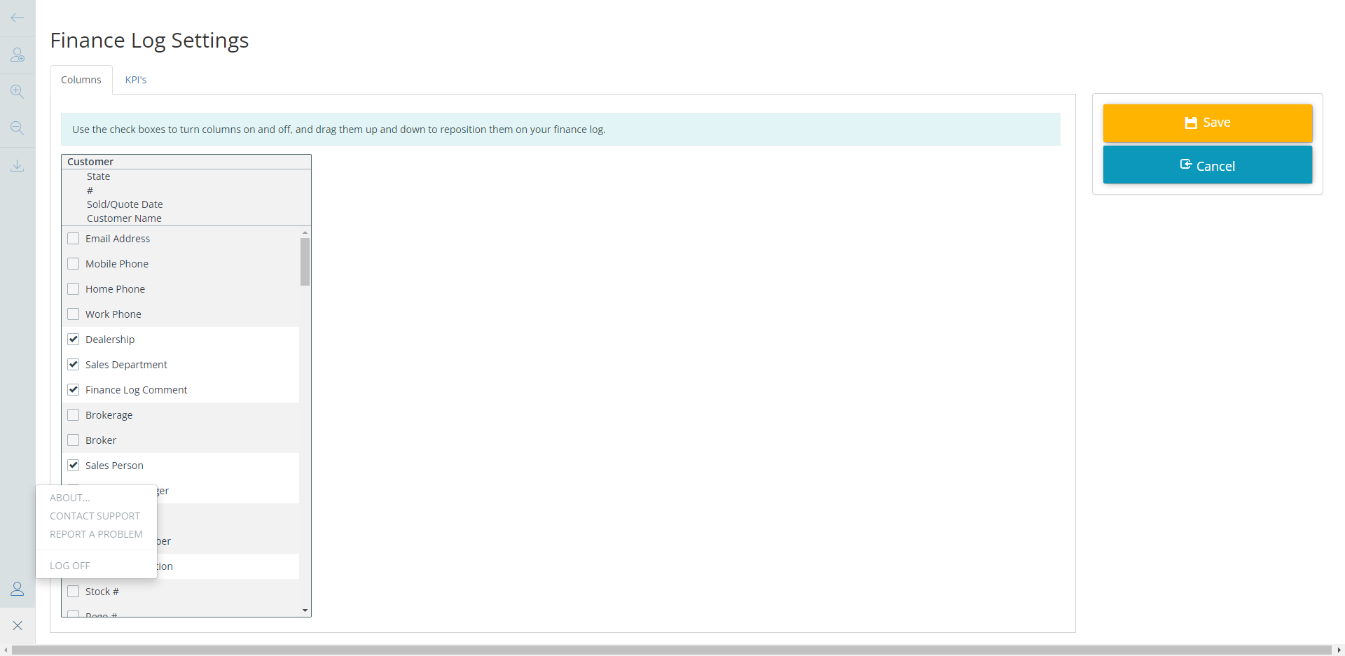Click the column list scroll down arrow
The width and height of the screenshot is (1345, 656).
(x=305, y=610)
